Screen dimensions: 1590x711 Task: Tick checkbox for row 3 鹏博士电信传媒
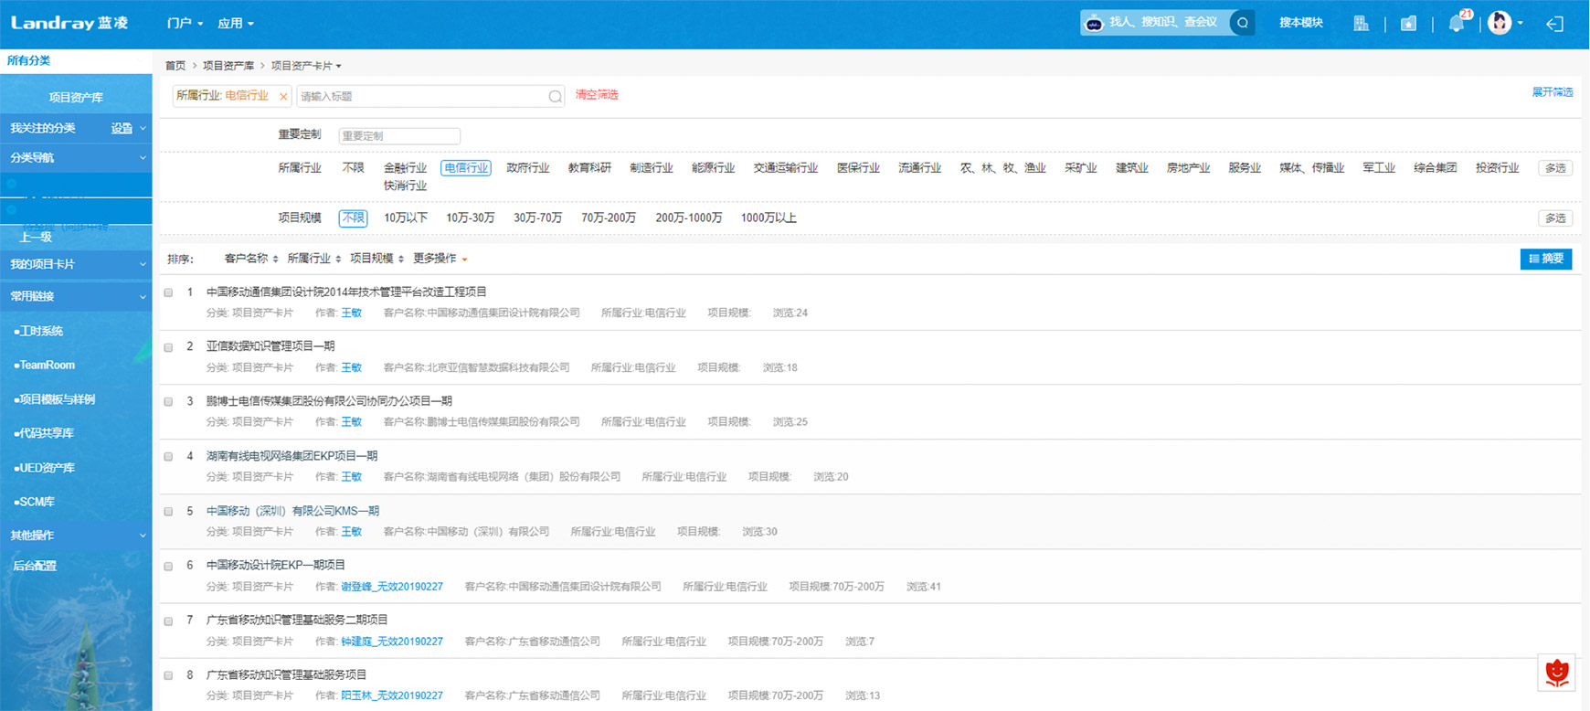click(168, 401)
